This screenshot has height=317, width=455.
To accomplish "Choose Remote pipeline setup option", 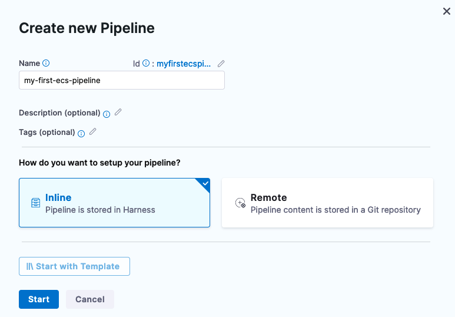I will (327, 203).
